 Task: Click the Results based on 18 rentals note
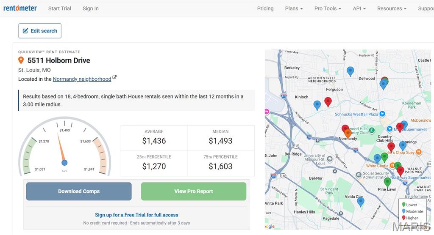(x=137, y=101)
